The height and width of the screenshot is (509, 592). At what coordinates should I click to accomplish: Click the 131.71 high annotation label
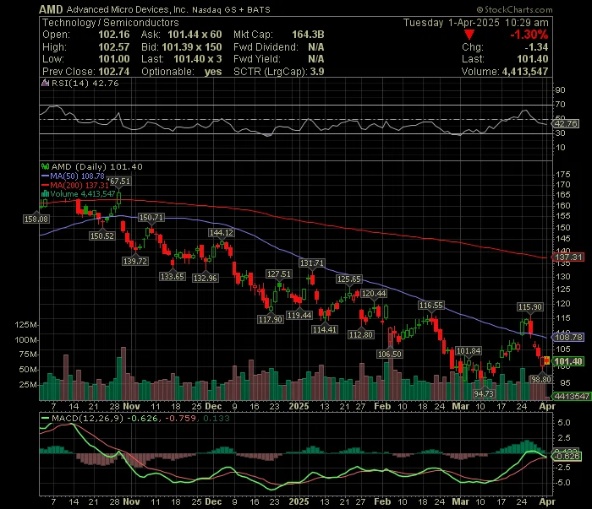[x=311, y=263]
